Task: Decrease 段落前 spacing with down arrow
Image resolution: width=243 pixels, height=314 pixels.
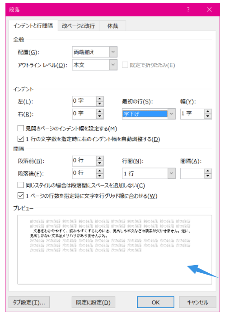Action: (100, 164)
